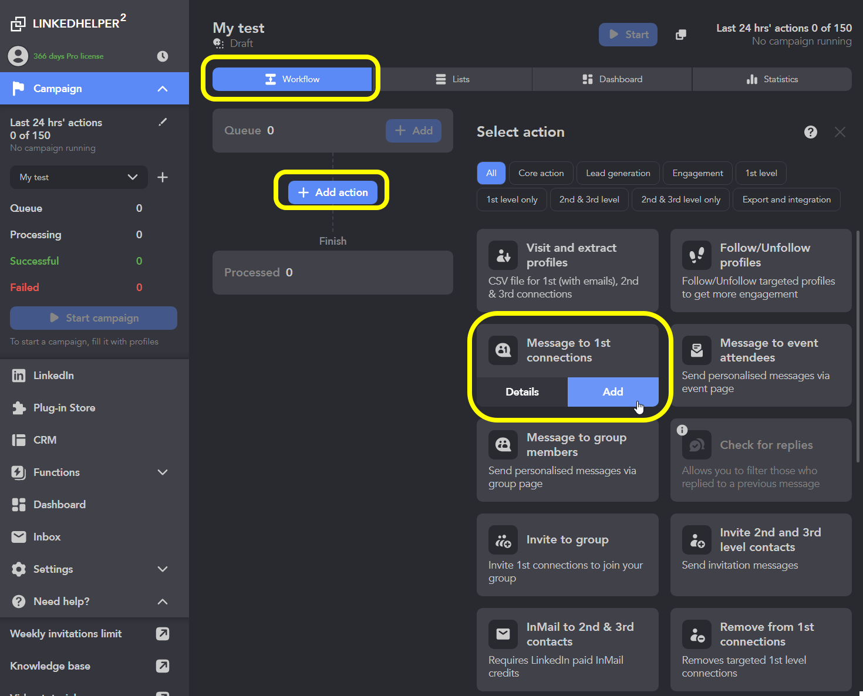Open the Invite to group action card

click(x=568, y=555)
